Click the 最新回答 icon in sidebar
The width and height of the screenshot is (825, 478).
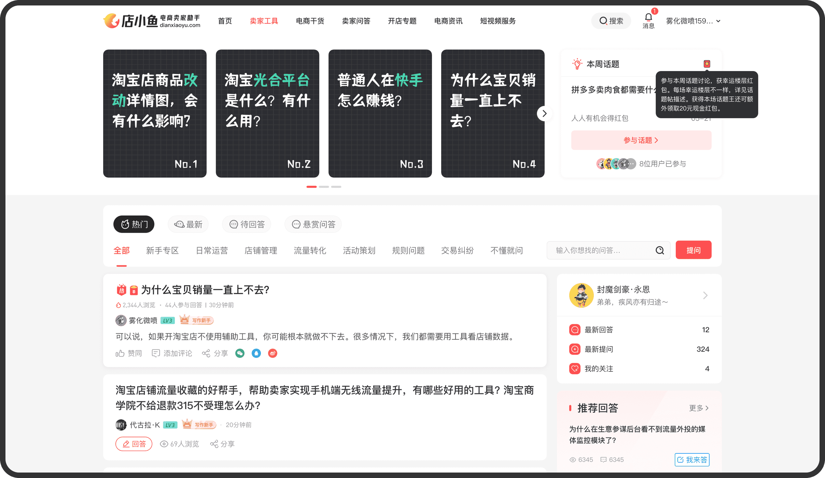(x=575, y=330)
